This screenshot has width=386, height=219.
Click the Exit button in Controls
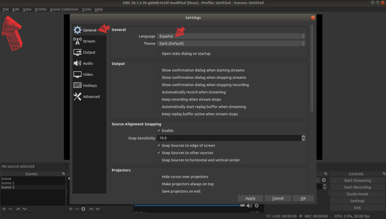357,208
